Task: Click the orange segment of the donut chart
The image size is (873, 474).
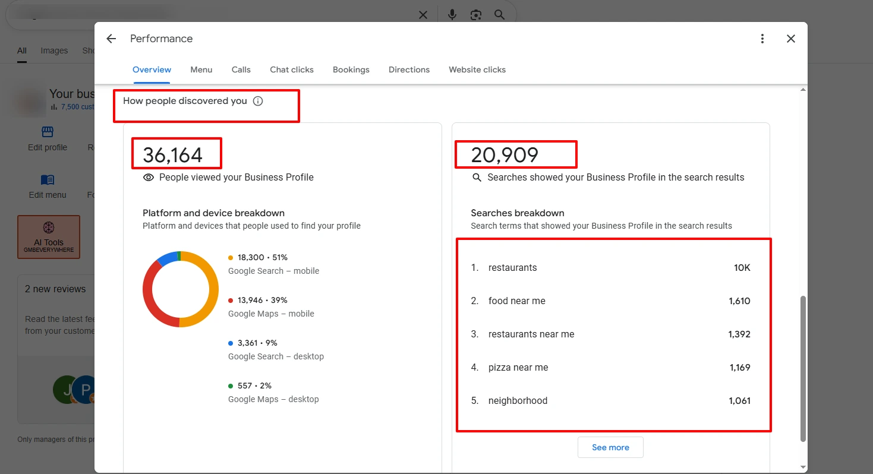Action: pyautogui.click(x=213, y=289)
